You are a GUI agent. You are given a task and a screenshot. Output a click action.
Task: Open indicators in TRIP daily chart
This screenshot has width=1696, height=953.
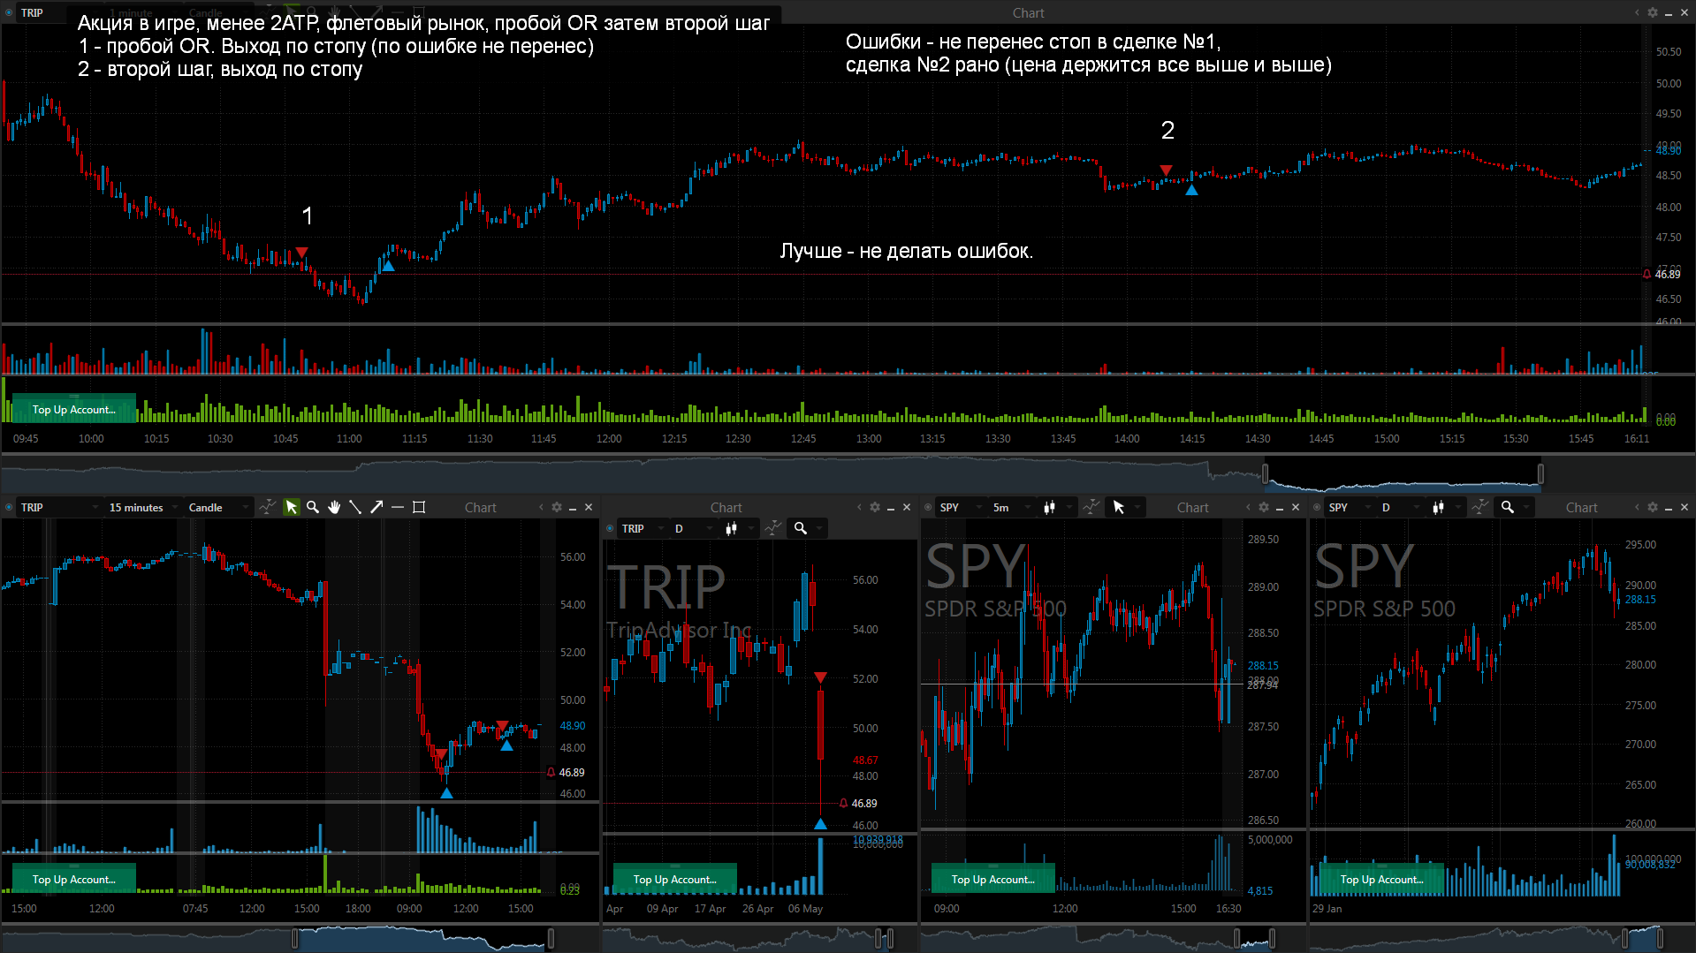(x=772, y=528)
